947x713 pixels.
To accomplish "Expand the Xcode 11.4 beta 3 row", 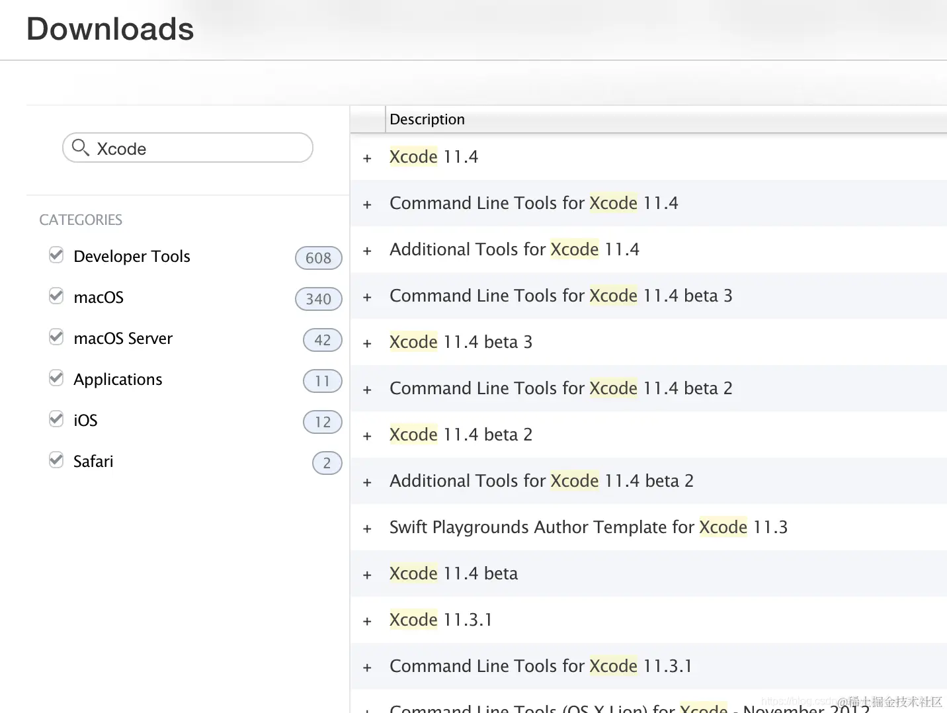I will (x=367, y=343).
